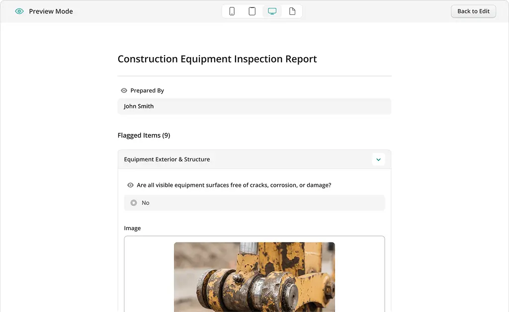Switch to mobile phone preview
This screenshot has height=312, width=509.
[x=232, y=11]
